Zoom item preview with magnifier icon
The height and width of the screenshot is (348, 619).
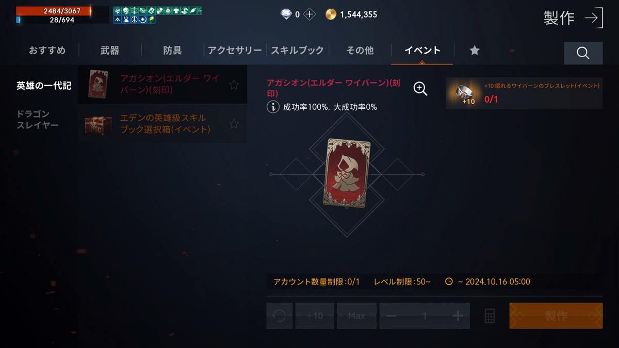pyautogui.click(x=420, y=89)
